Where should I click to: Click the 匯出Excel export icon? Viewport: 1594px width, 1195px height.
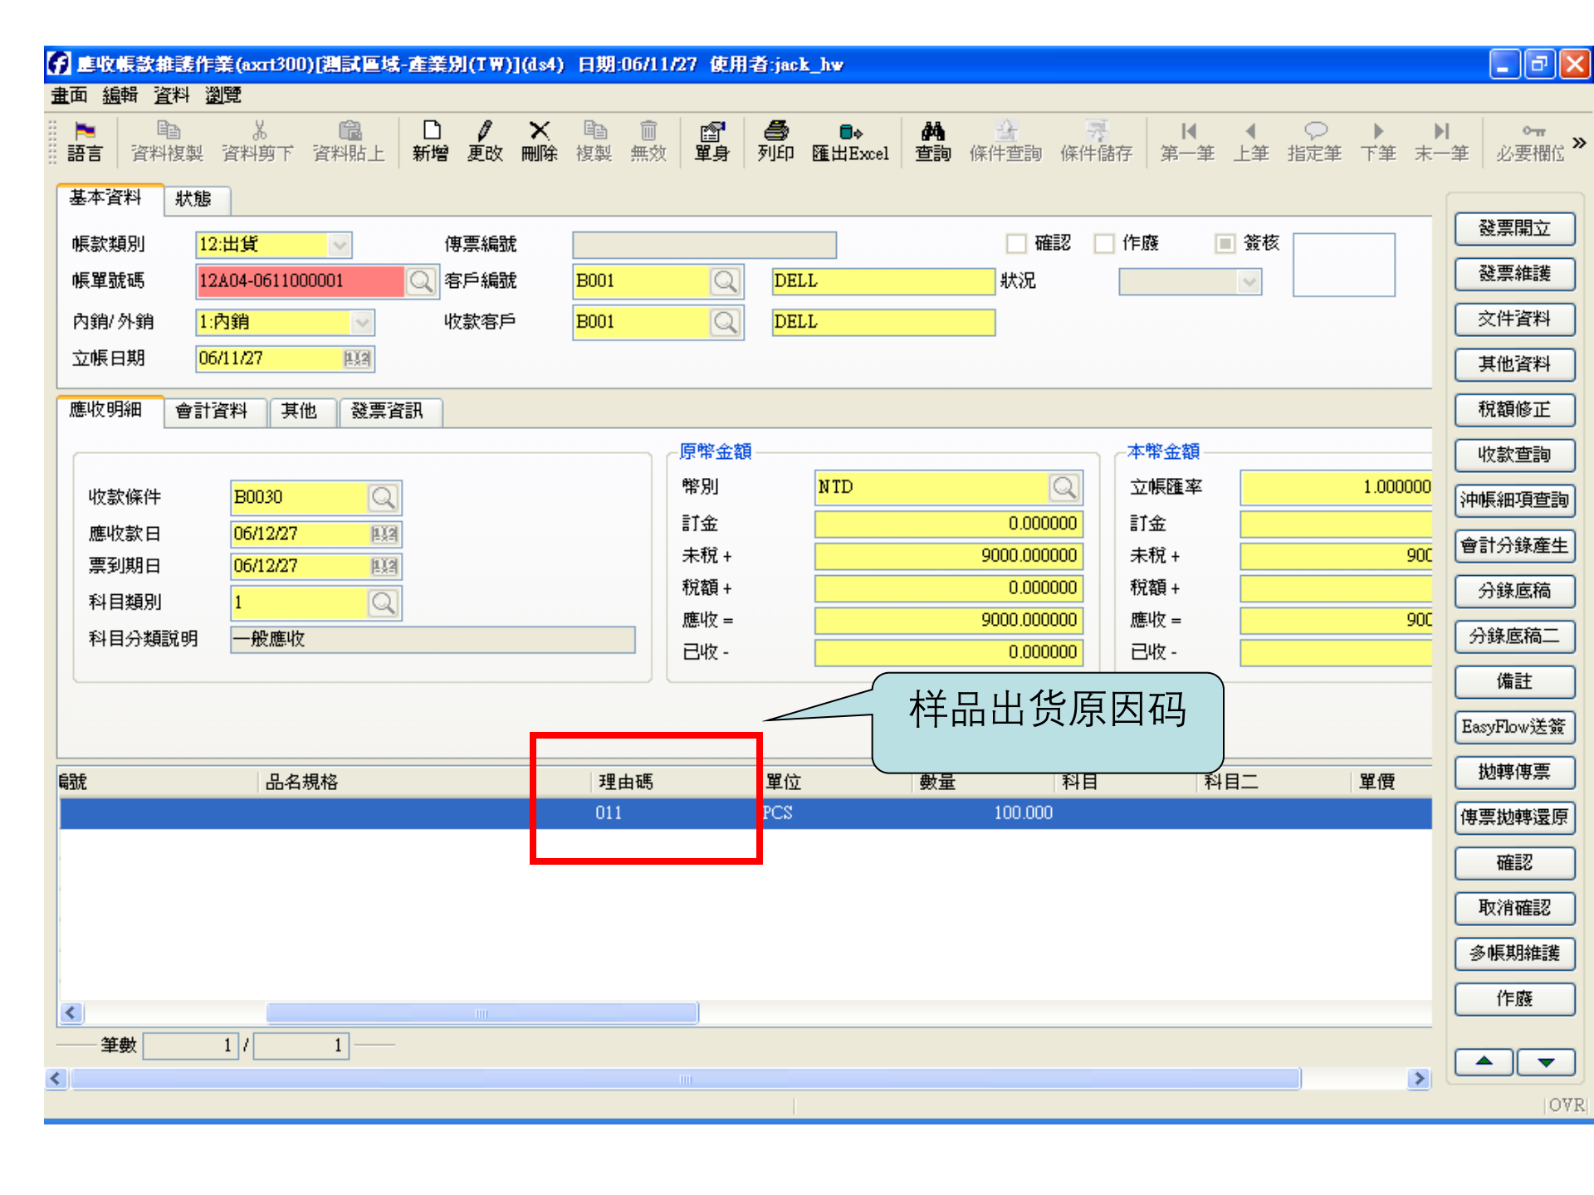(849, 141)
